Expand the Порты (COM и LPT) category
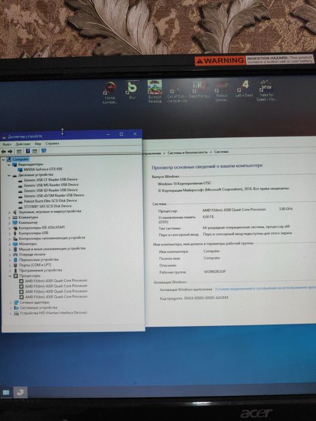The image size is (316, 421). pos(10,265)
